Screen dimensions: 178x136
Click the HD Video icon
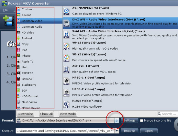(18, 32)
